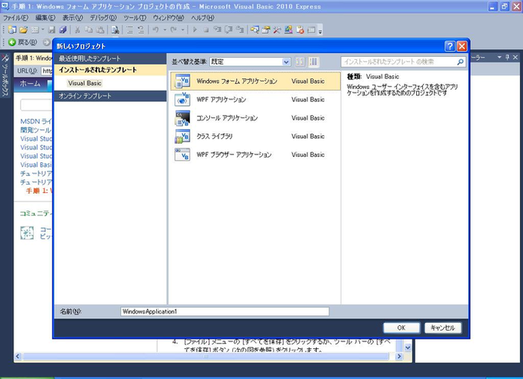Click the Paste clipboard icon

point(100,30)
